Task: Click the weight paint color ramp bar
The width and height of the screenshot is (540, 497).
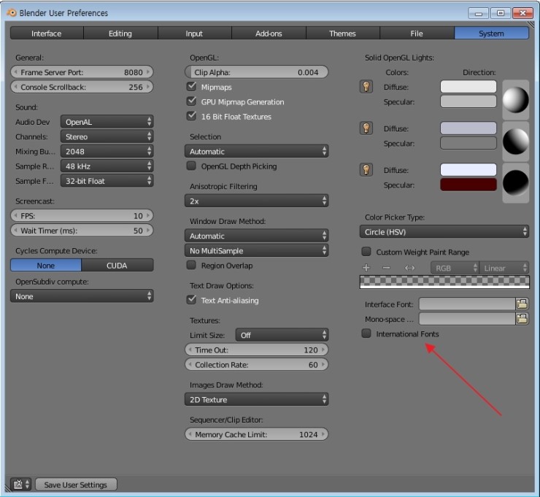Action: [444, 282]
